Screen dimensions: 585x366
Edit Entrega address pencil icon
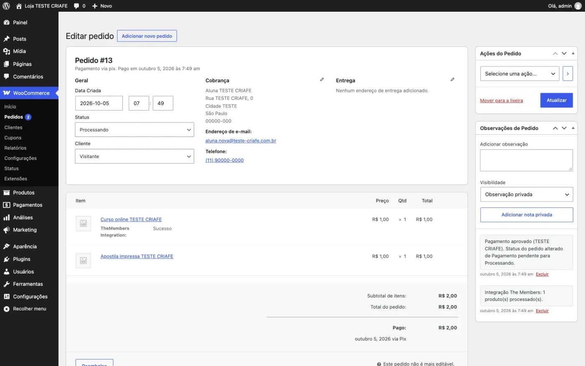453,79
